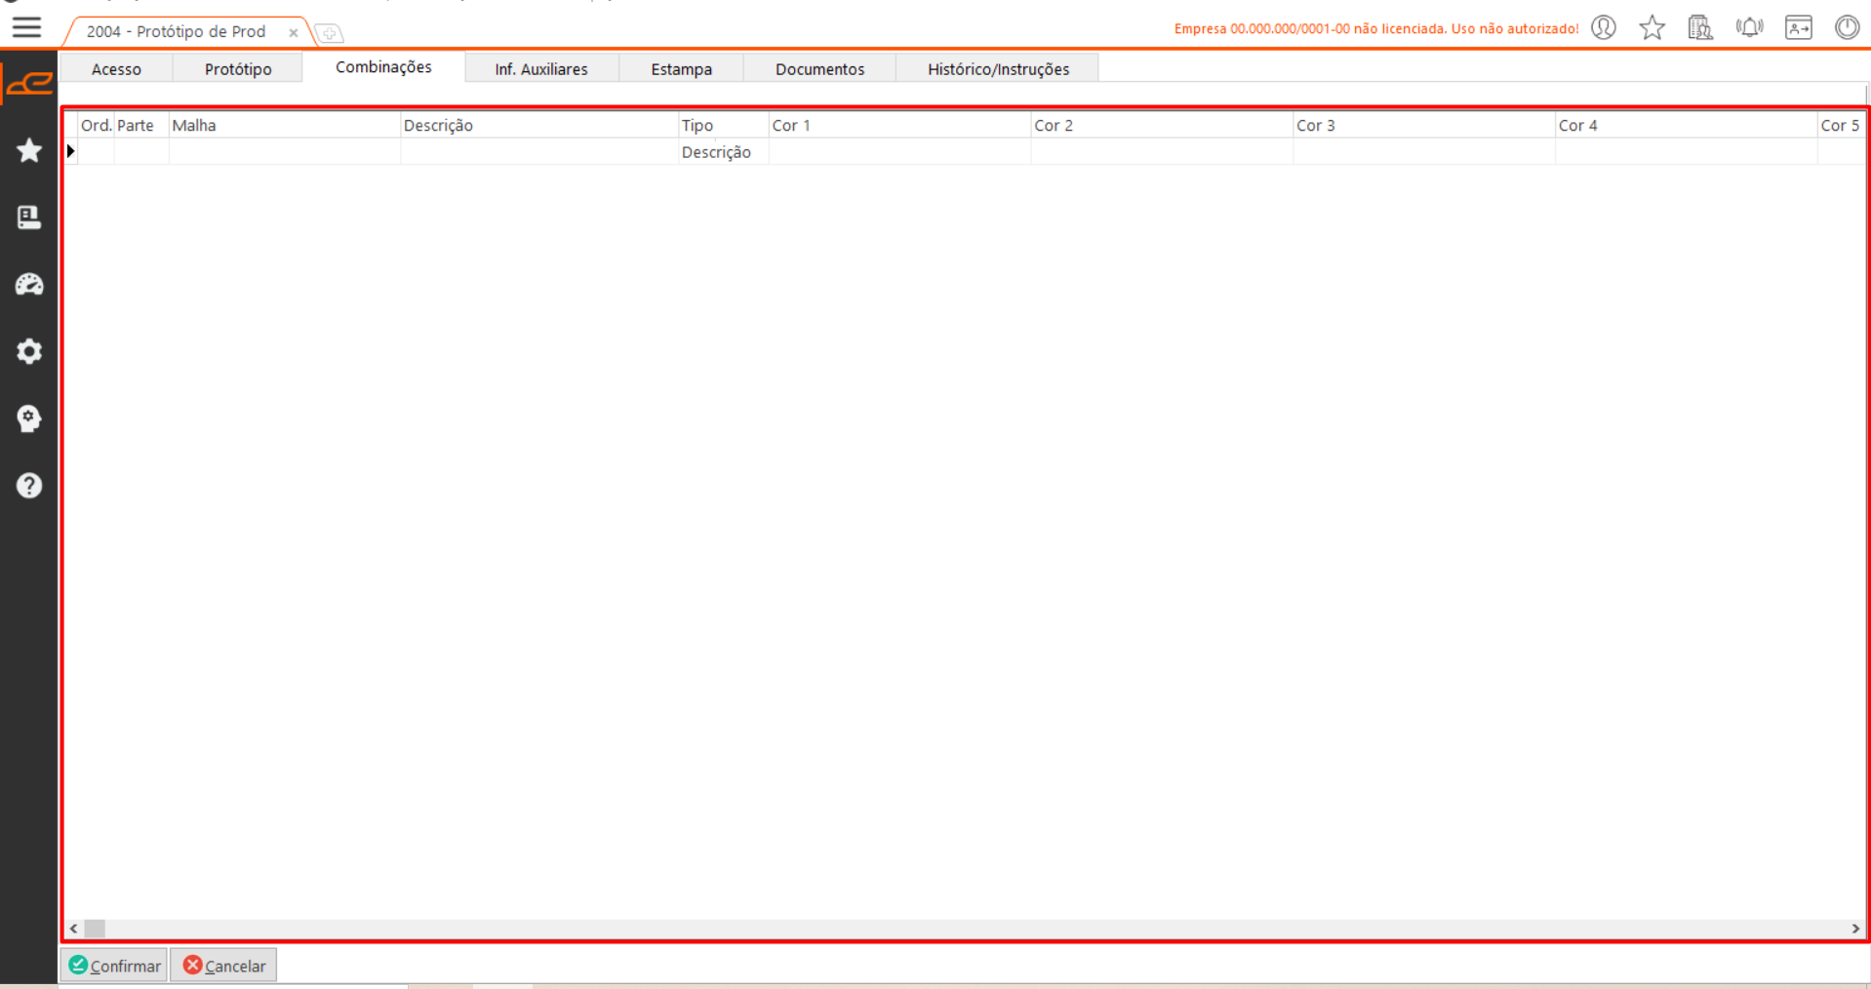Go to the Histórico/Instruções tab

[x=997, y=69]
